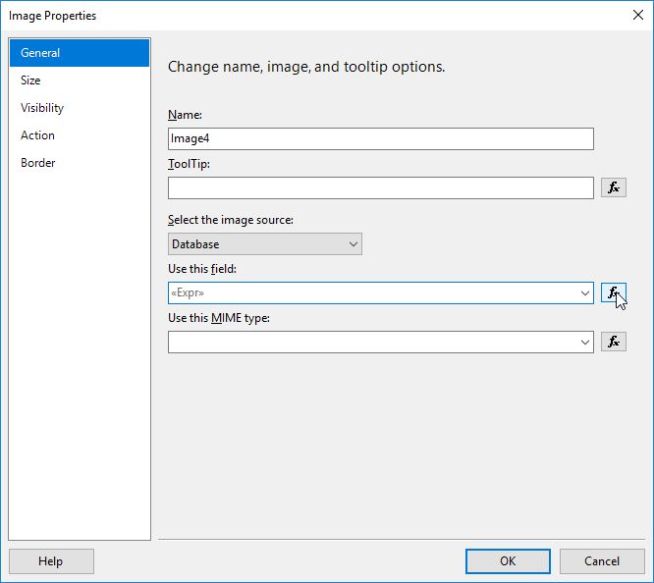Click the Image Properties title bar
This screenshot has width=654, height=583.
click(295, 16)
